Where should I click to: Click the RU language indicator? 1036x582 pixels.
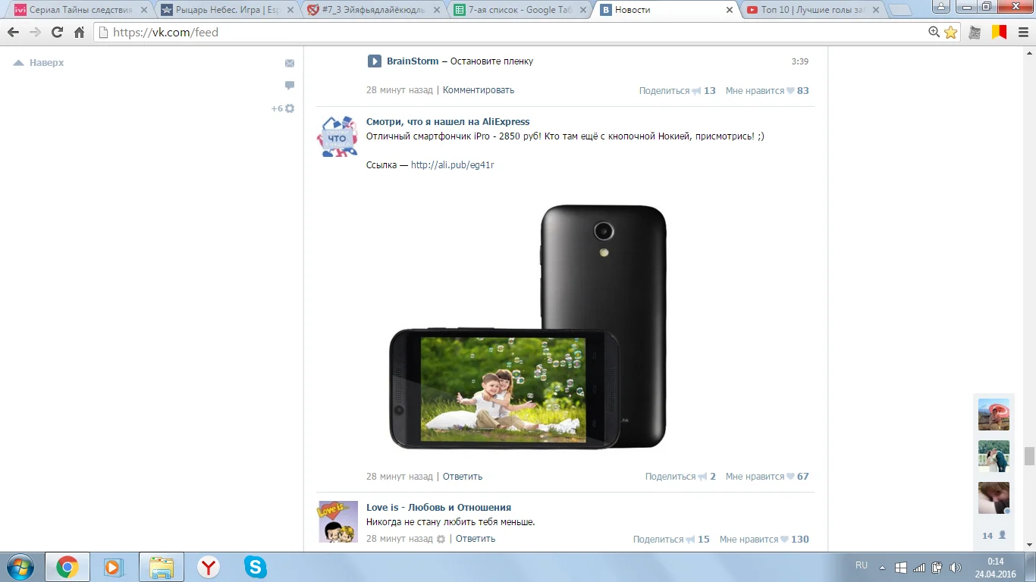click(x=862, y=565)
